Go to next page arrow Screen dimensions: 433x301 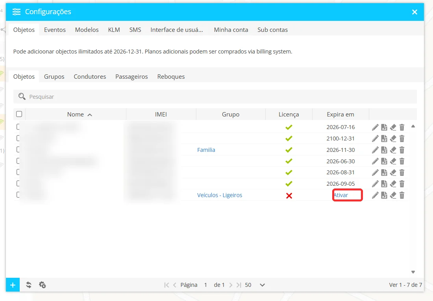pos(231,285)
